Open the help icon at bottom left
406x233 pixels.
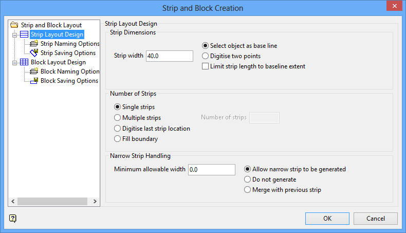coord(13,218)
